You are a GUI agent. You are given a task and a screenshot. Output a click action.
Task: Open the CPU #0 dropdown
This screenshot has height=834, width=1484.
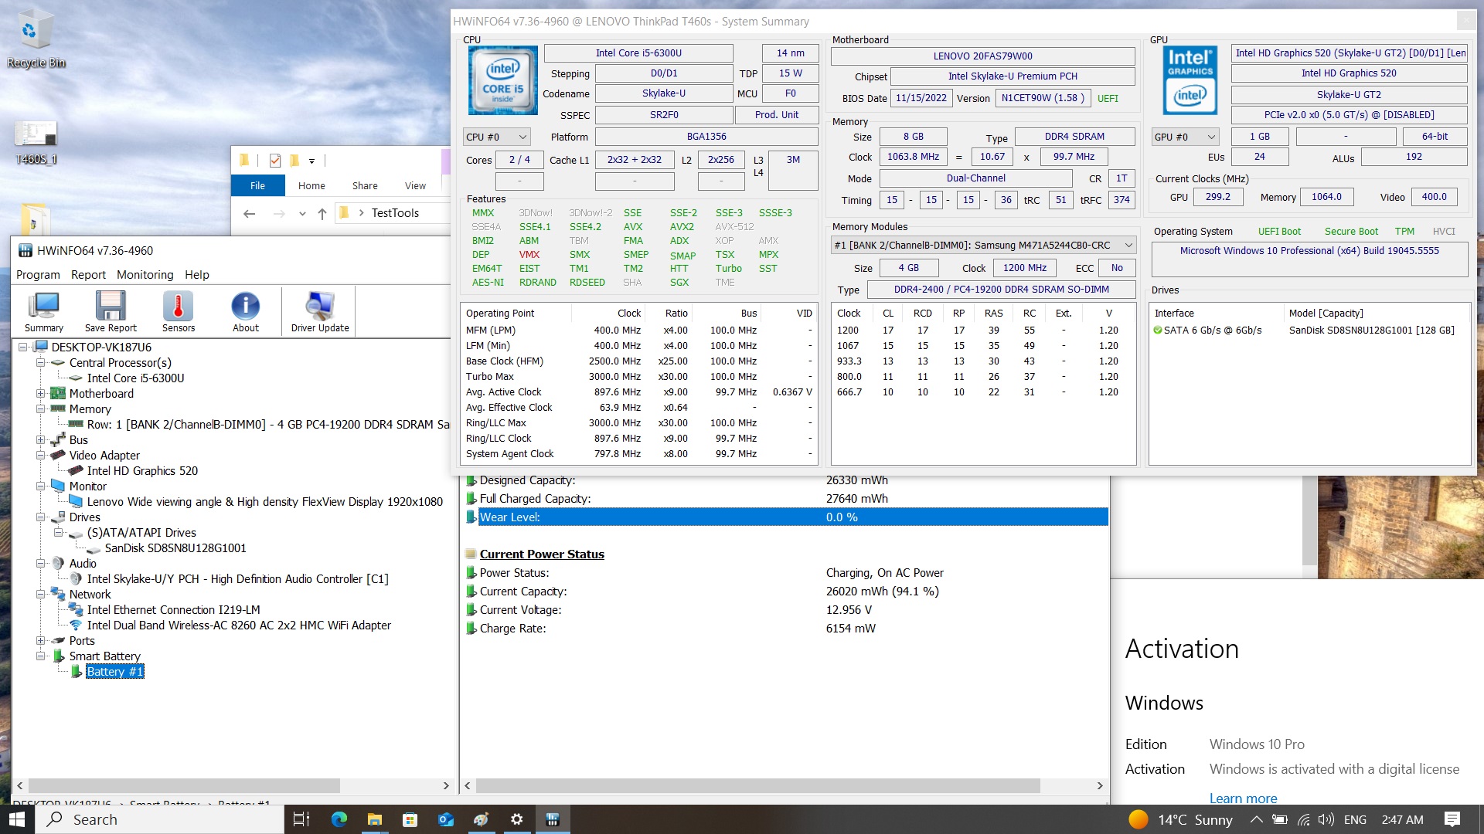497,137
